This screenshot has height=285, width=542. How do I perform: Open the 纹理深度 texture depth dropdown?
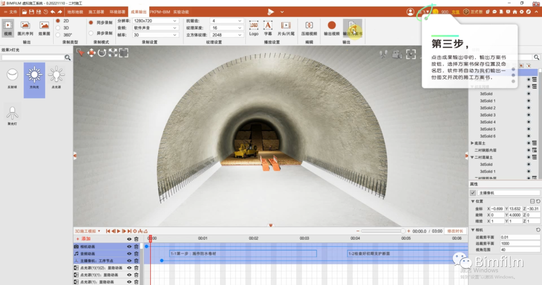[x=226, y=28]
